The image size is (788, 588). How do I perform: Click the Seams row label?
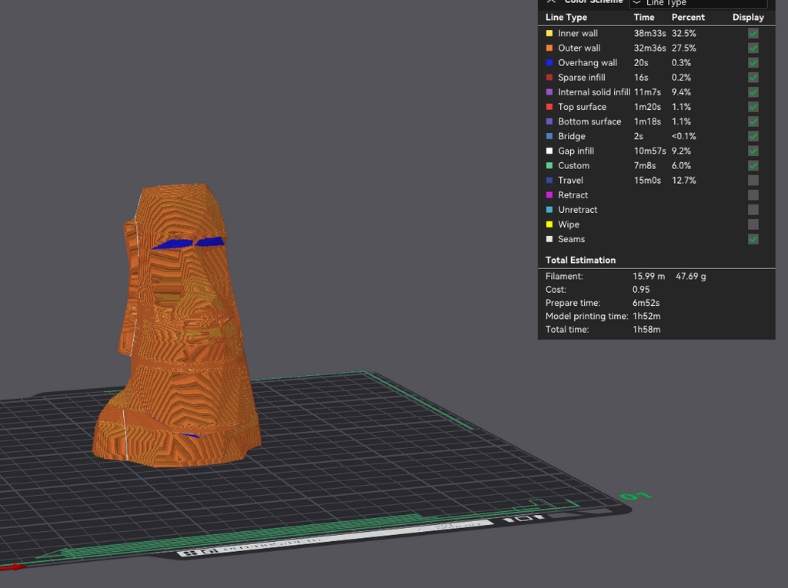pos(572,239)
